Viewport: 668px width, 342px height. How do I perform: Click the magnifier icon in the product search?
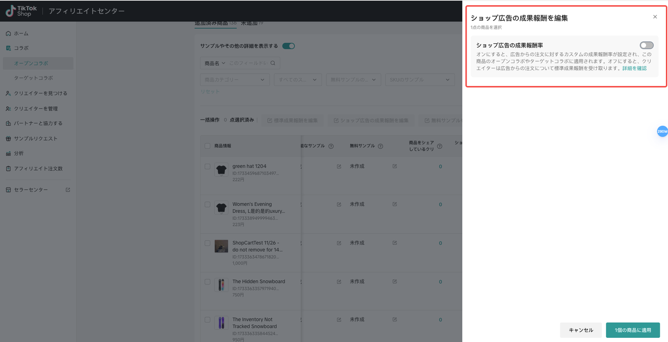272,63
